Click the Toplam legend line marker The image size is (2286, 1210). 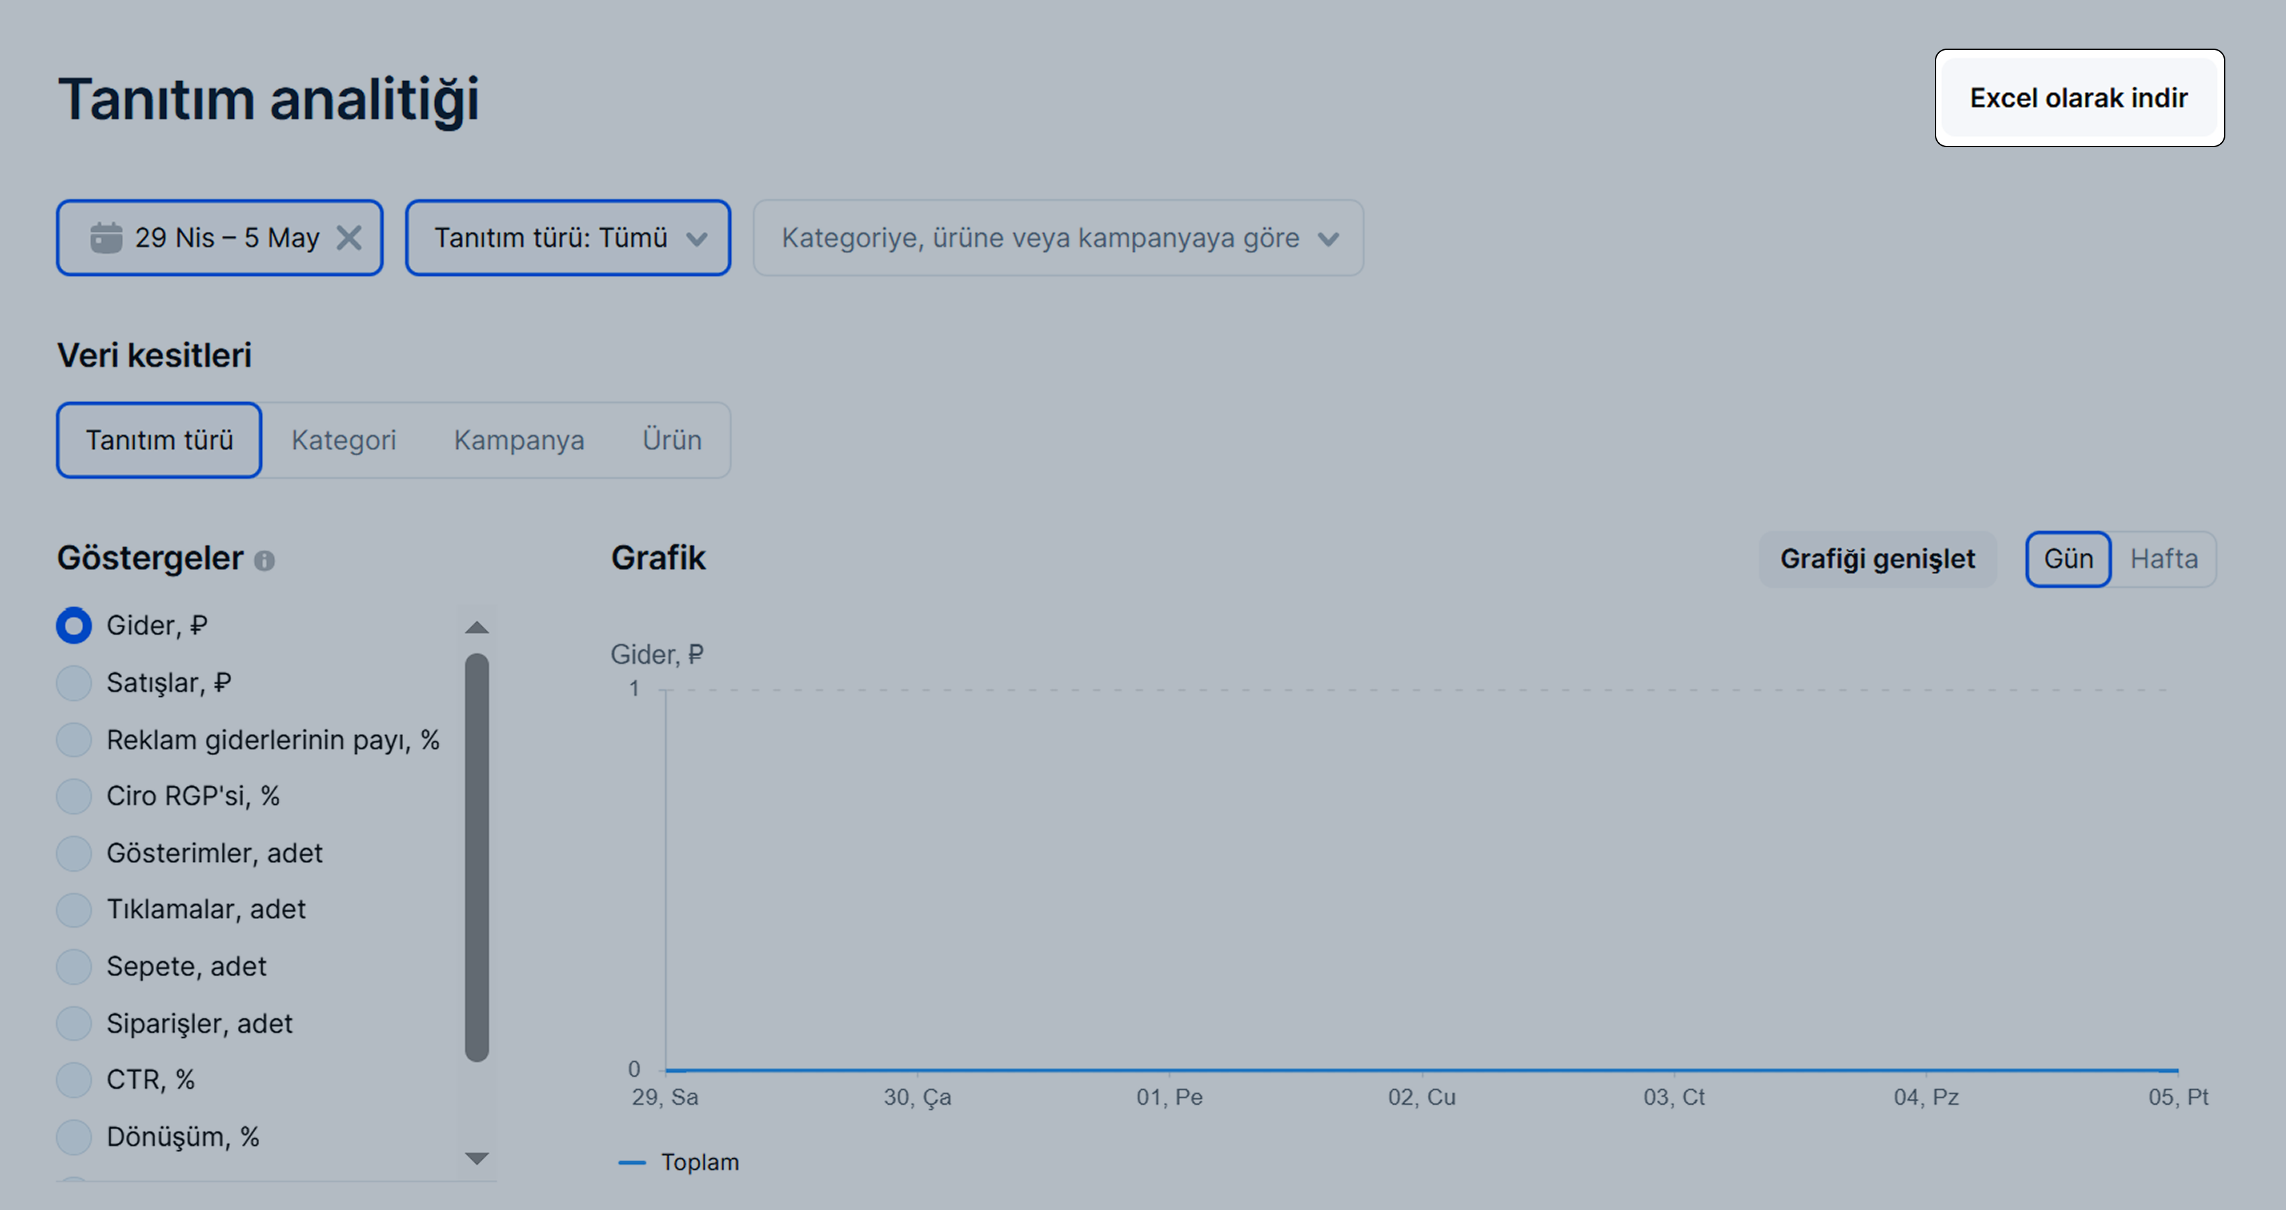632,1162
